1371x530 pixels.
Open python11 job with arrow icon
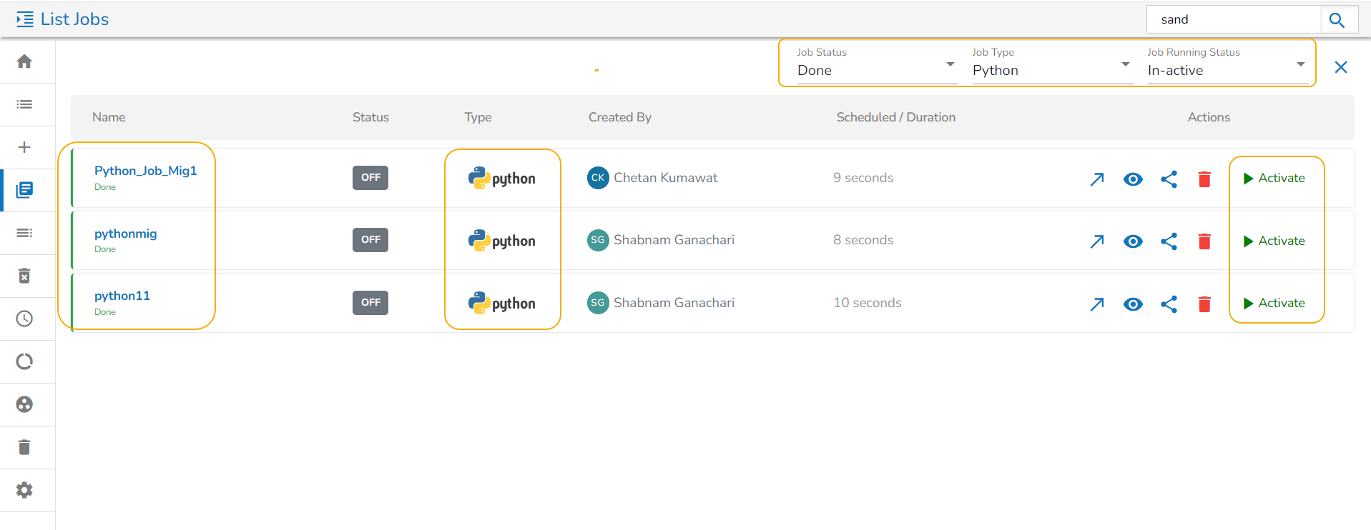coord(1097,304)
